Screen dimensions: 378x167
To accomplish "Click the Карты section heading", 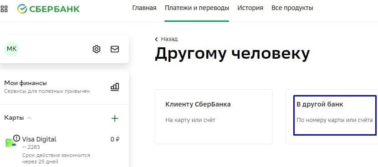I will [14, 118].
